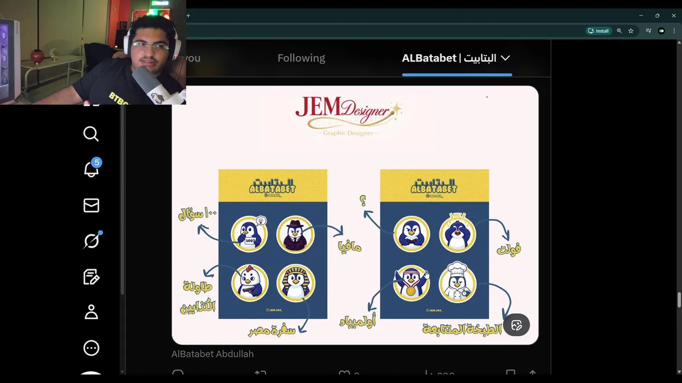Image resolution: width=682 pixels, height=383 pixels.
Task: Click the zoom magnifier in the address bar
Action: pos(619,31)
